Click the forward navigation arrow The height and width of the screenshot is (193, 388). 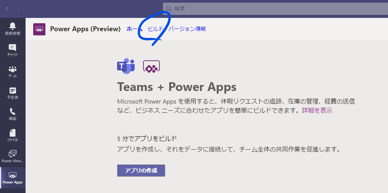coord(18,9)
